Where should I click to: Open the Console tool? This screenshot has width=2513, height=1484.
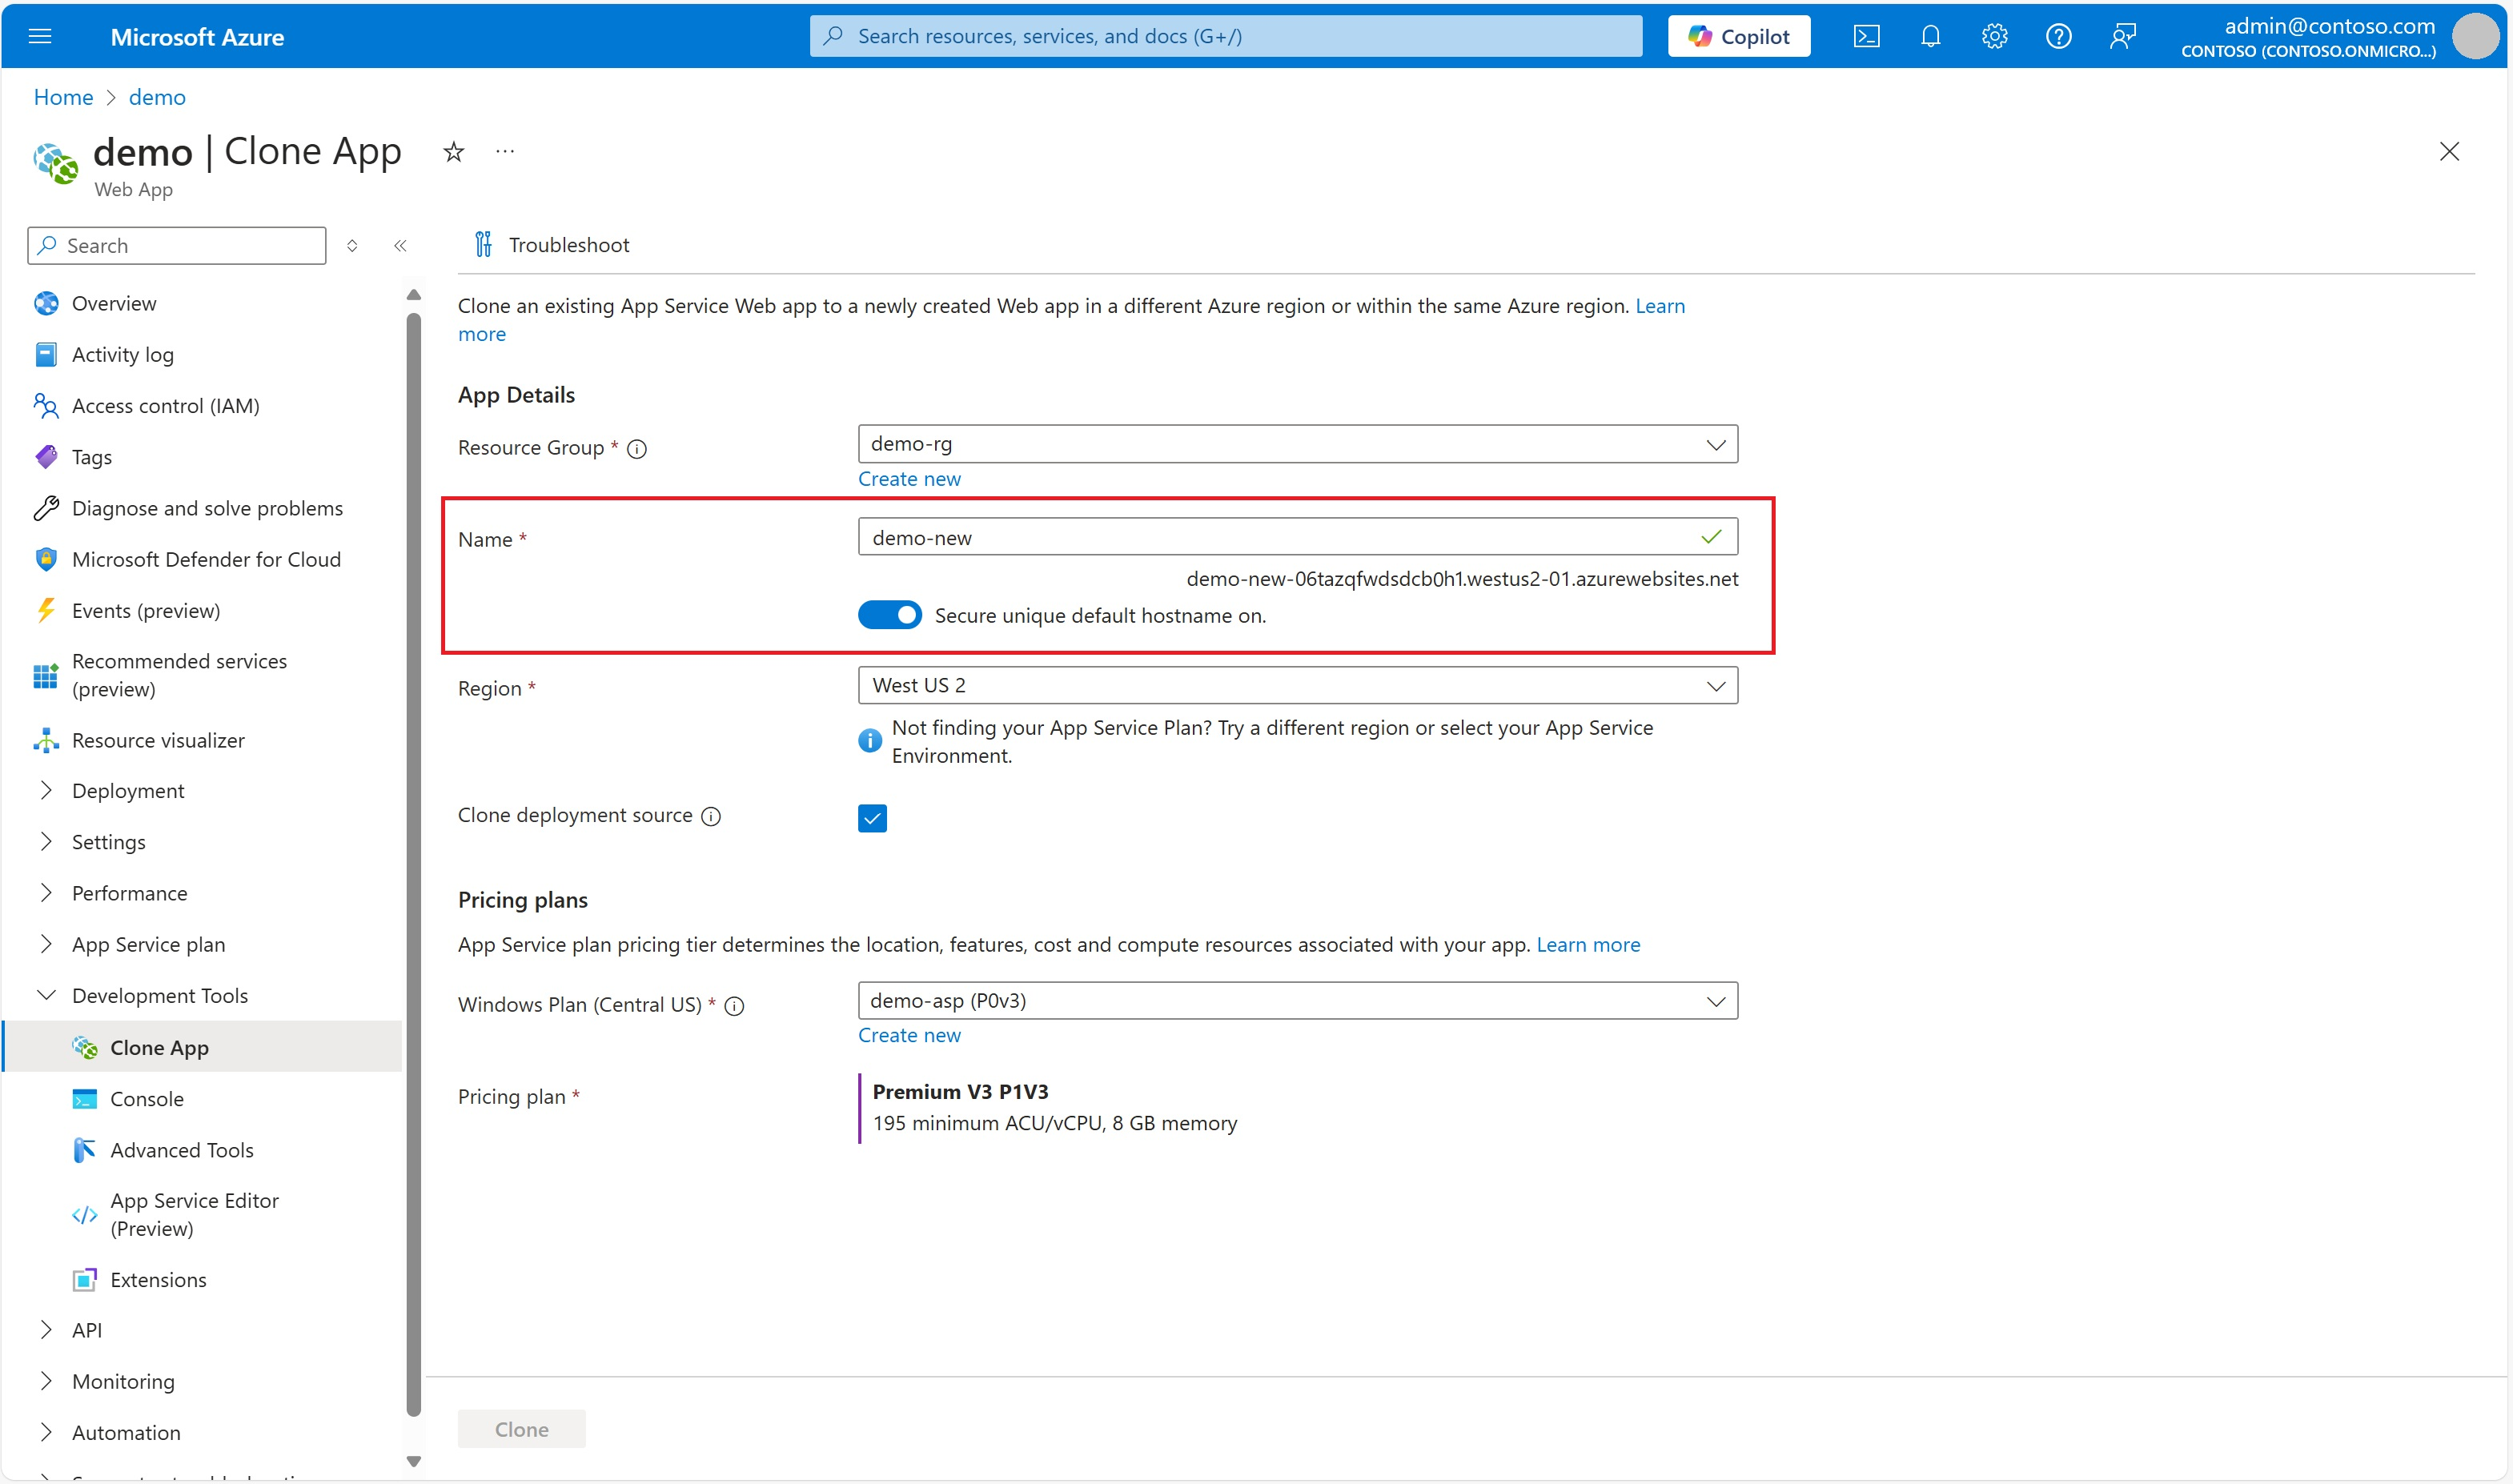[149, 1098]
